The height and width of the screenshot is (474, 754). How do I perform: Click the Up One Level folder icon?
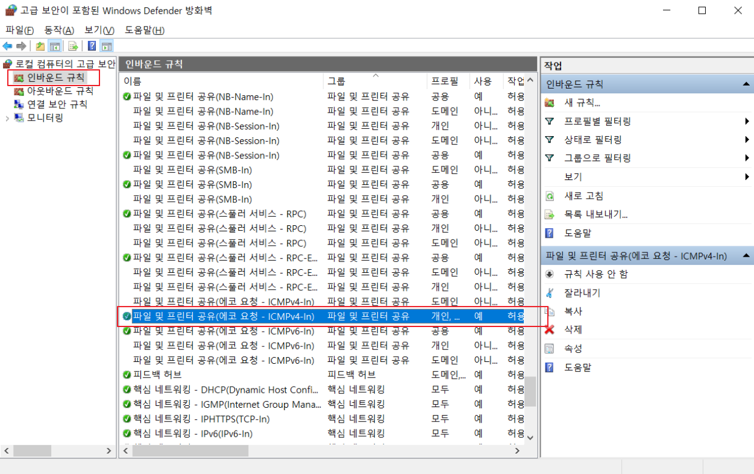tap(40, 46)
